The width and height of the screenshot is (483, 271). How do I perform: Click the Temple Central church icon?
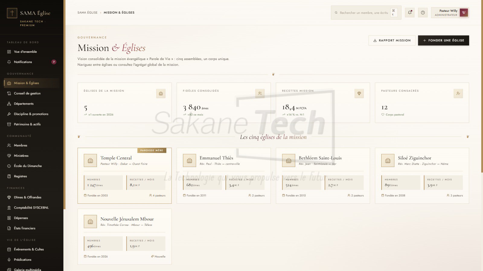pyautogui.click(x=90, y=160)
